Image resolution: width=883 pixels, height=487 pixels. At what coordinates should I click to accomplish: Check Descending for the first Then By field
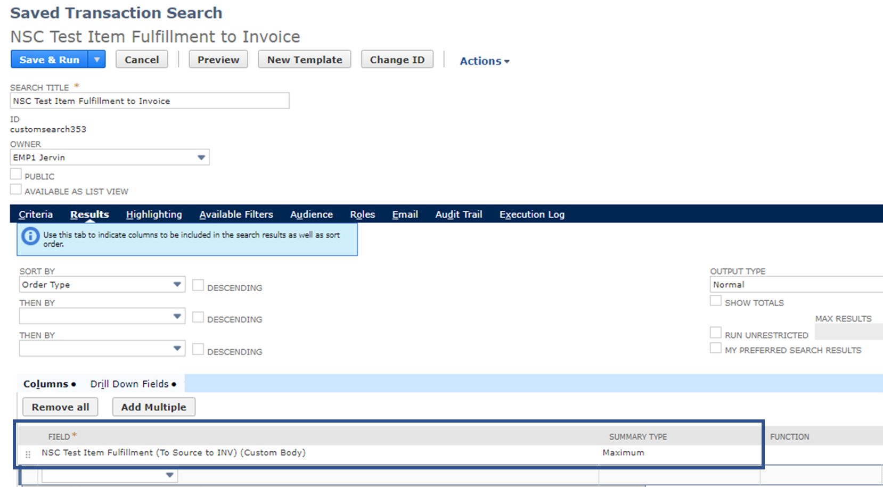pyautogui.click(x=198, y=317)
